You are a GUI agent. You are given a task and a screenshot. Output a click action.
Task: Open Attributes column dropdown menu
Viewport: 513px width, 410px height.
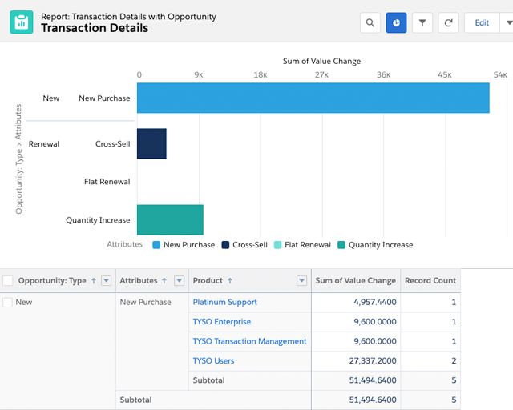pos(179,281)
